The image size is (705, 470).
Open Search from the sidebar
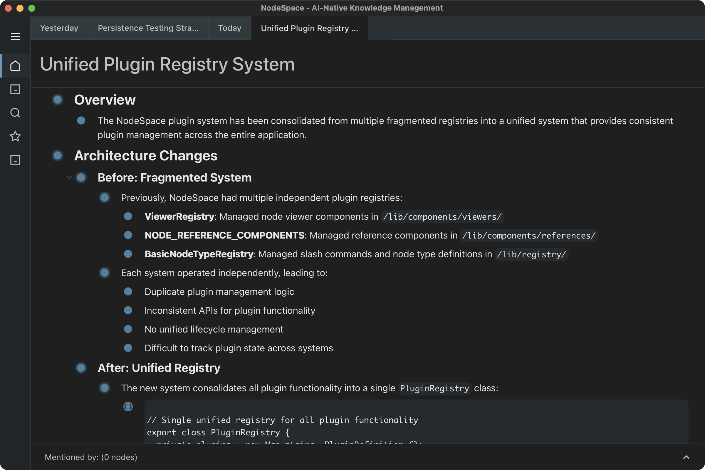click(15, 113)
